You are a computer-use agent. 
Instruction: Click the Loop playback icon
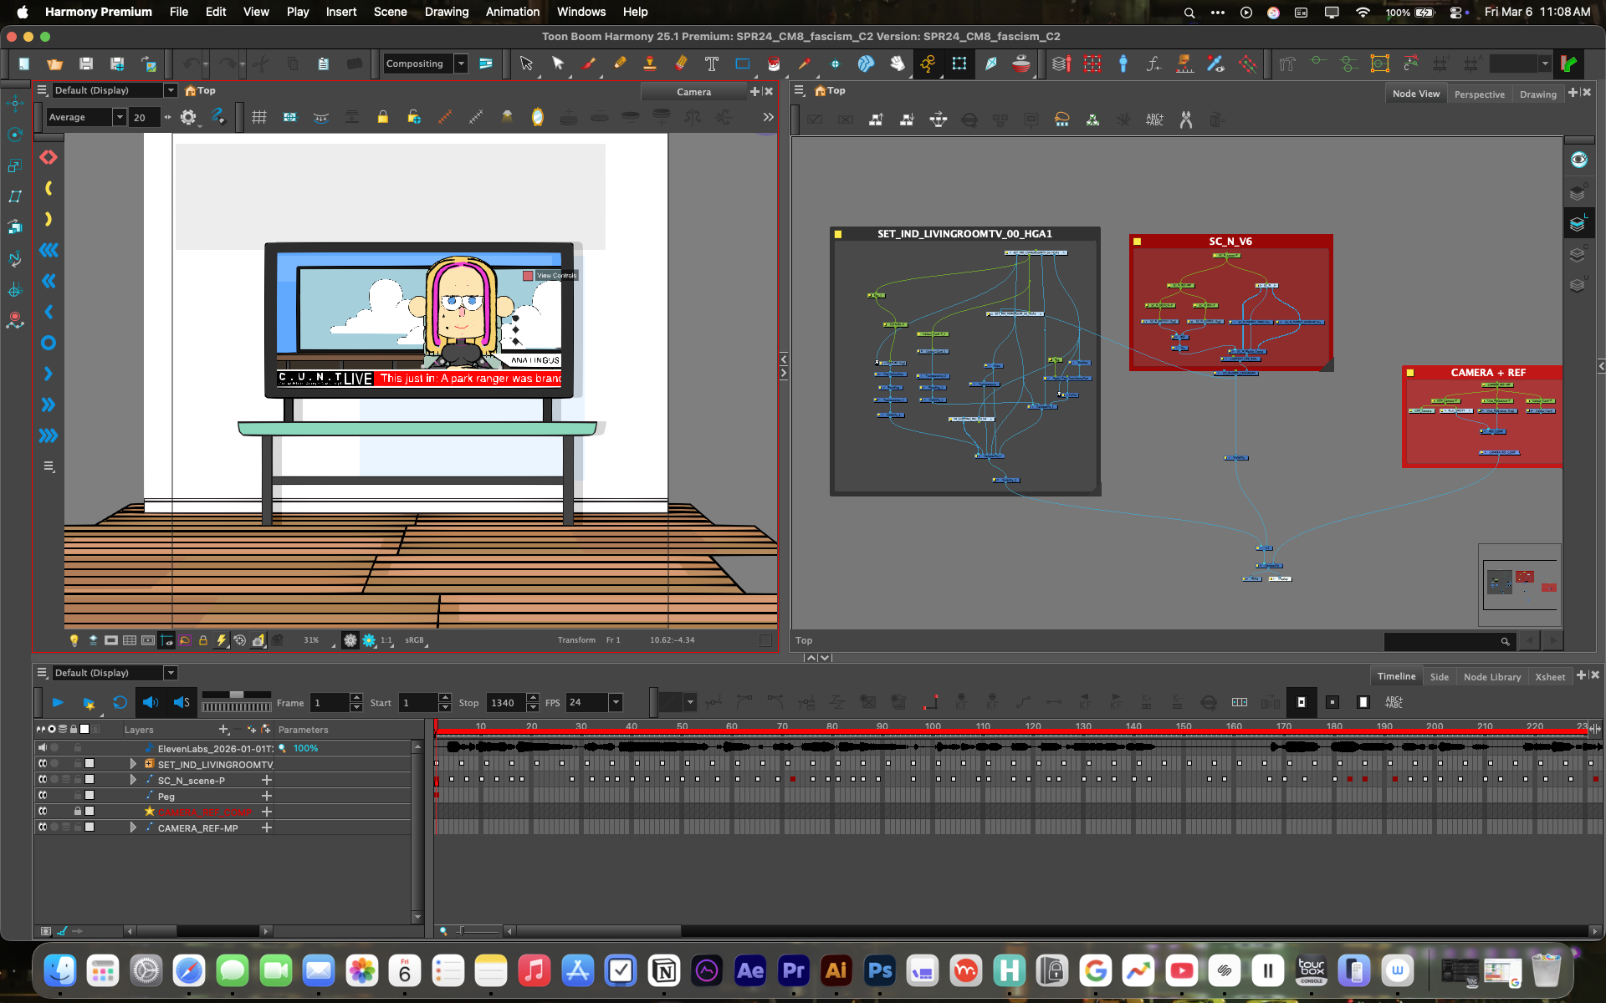pyautogui.click(x=120, y=703)
